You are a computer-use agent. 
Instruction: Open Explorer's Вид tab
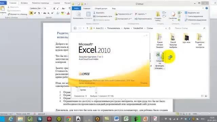click(114, 8)
